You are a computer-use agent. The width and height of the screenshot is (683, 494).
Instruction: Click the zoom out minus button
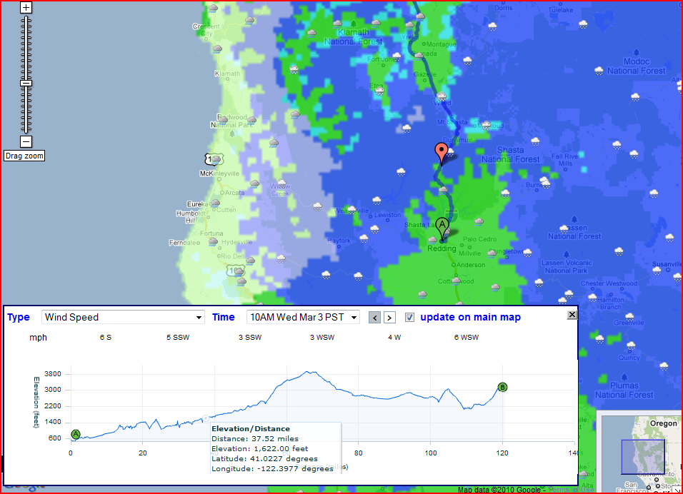[x=26, y=141]
